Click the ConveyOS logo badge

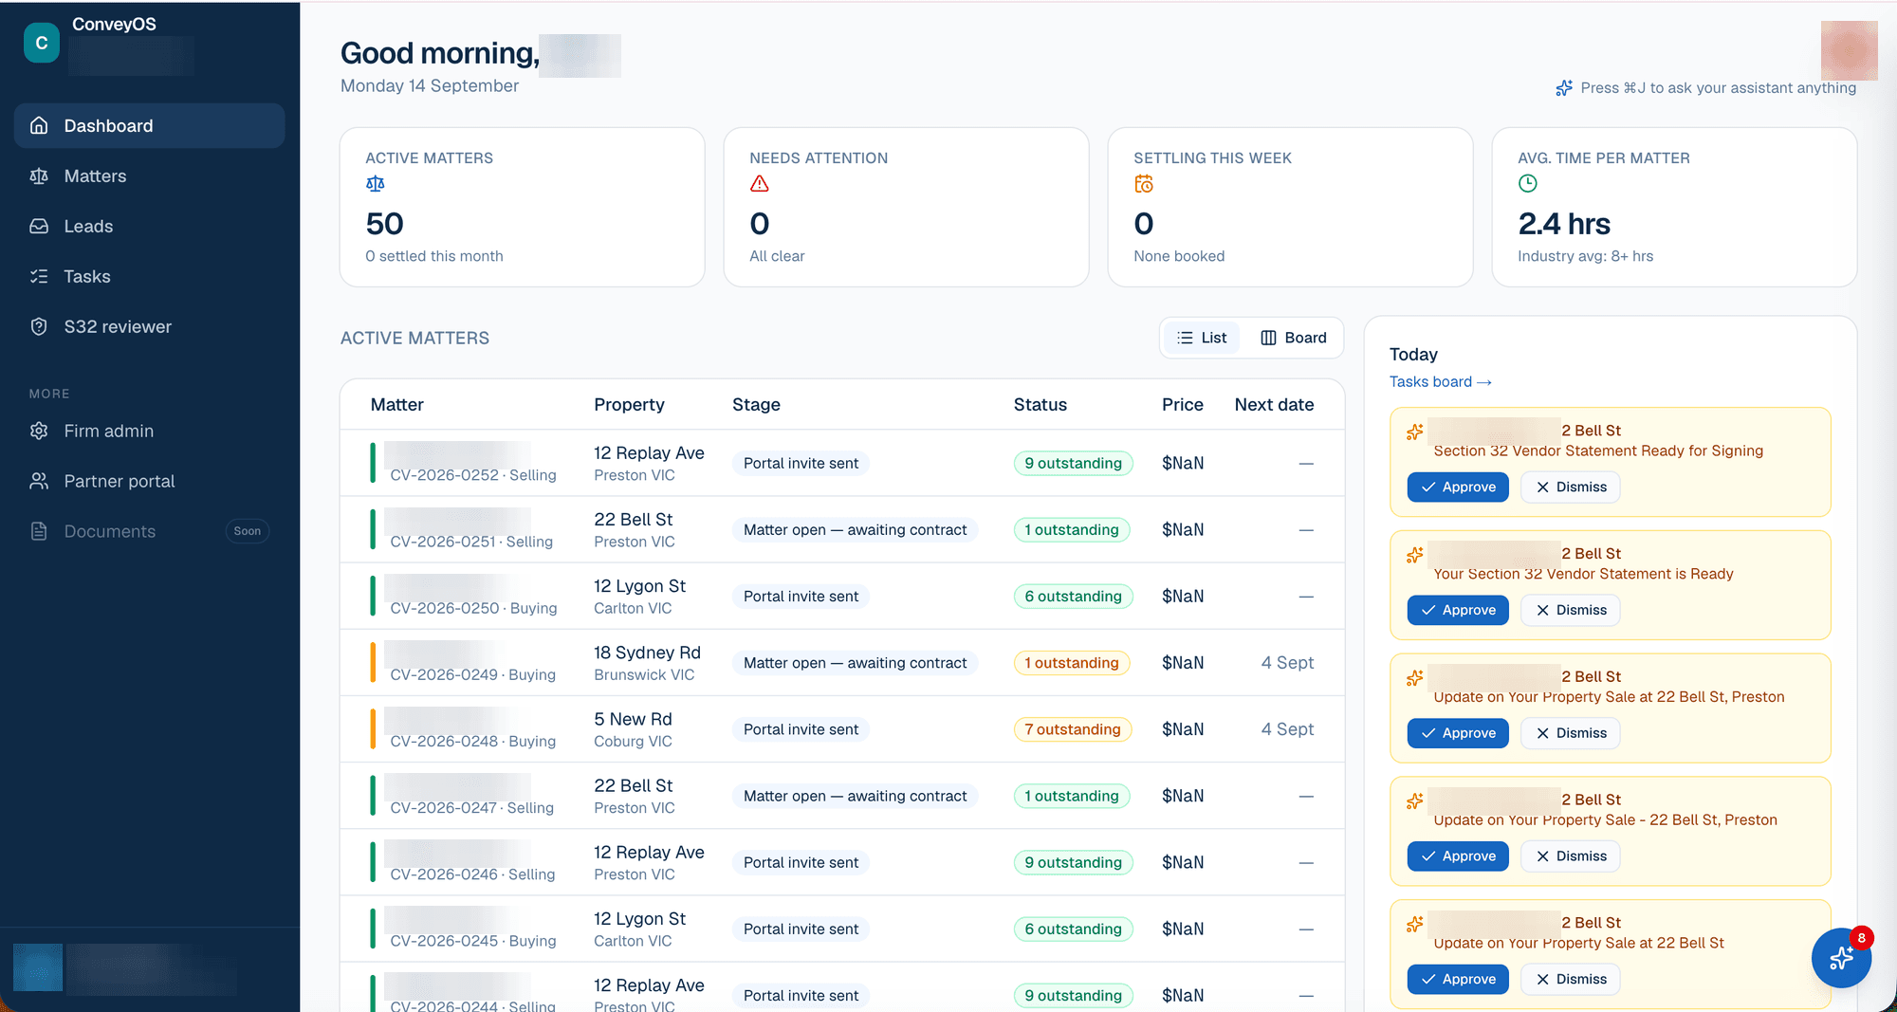42,43
